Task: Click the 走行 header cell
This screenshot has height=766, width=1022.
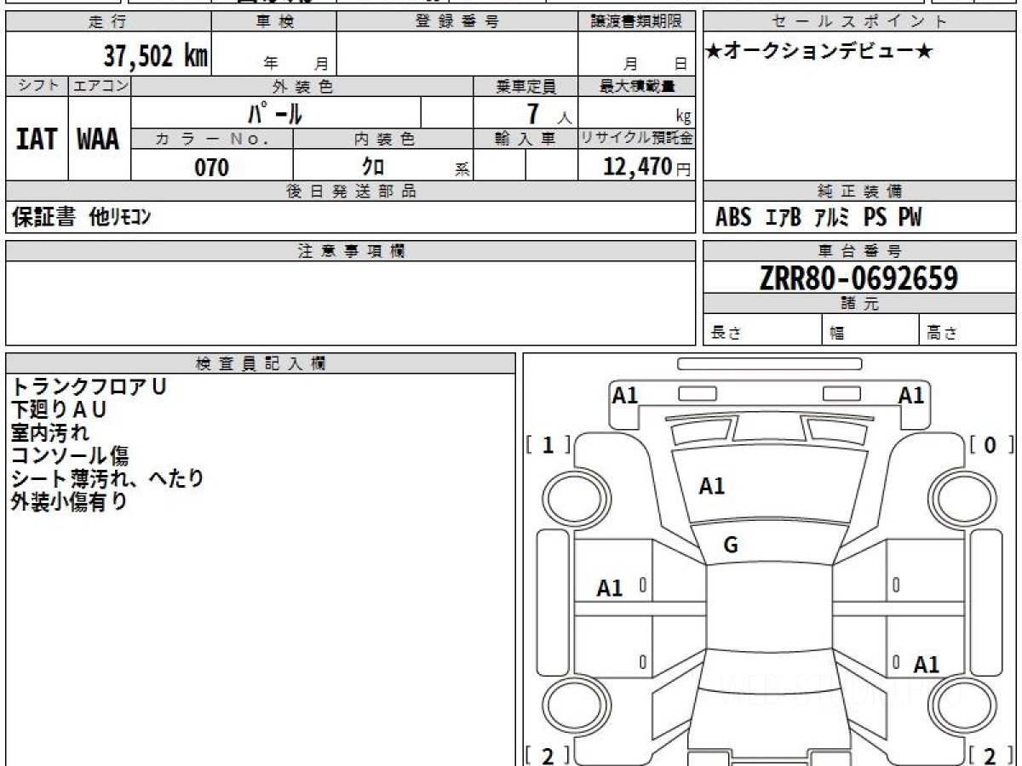Action: point(108,22)
